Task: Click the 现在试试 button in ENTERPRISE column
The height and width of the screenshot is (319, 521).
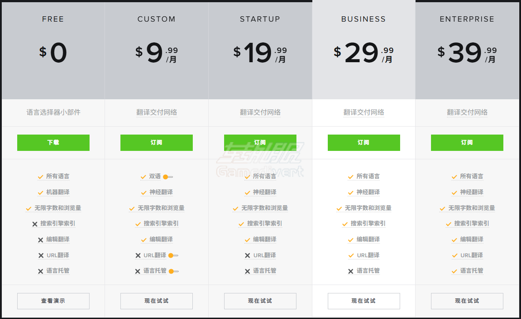Action: tap(467, 301)
